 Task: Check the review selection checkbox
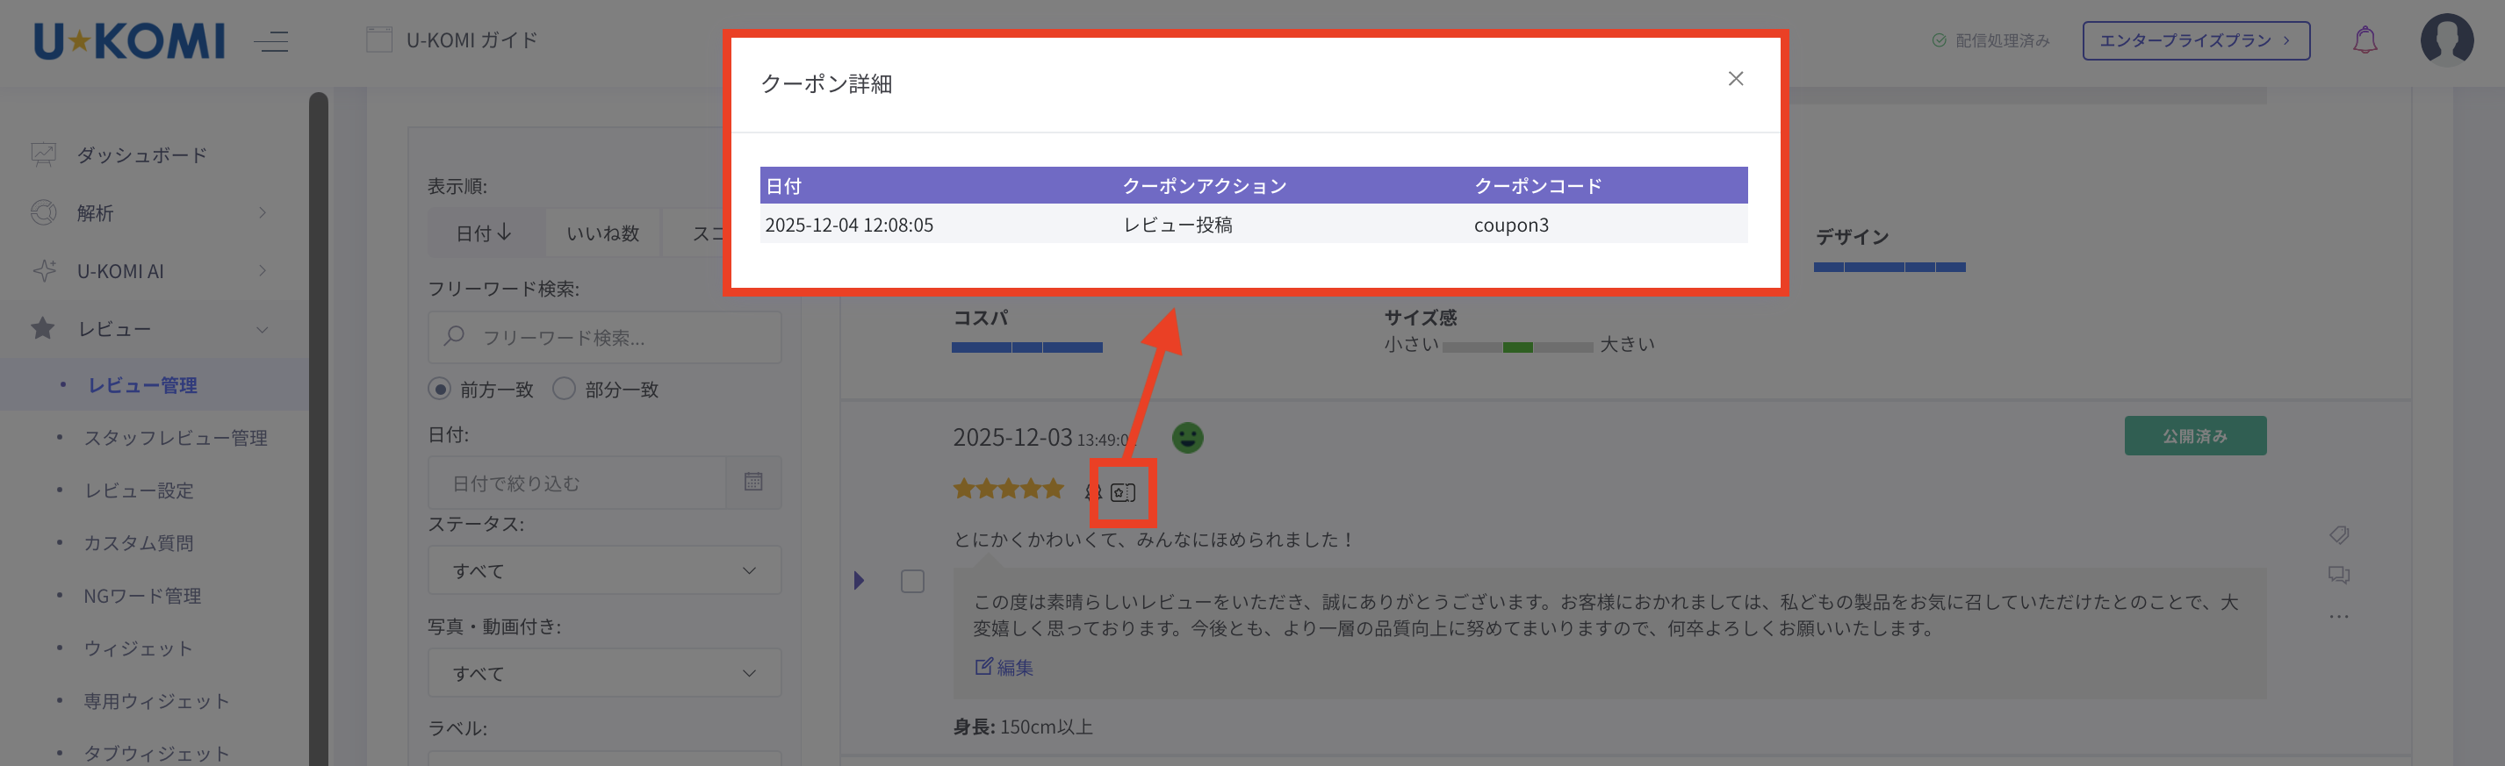tap(912, 582)
